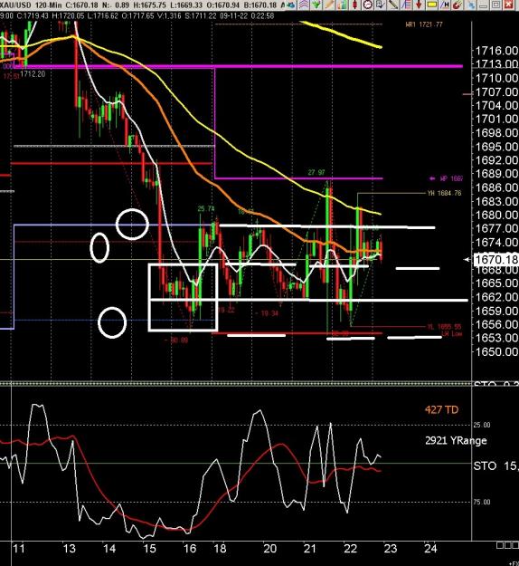Click date 20 on the time axis
The image size is (519, 566).
coord(269,549)
